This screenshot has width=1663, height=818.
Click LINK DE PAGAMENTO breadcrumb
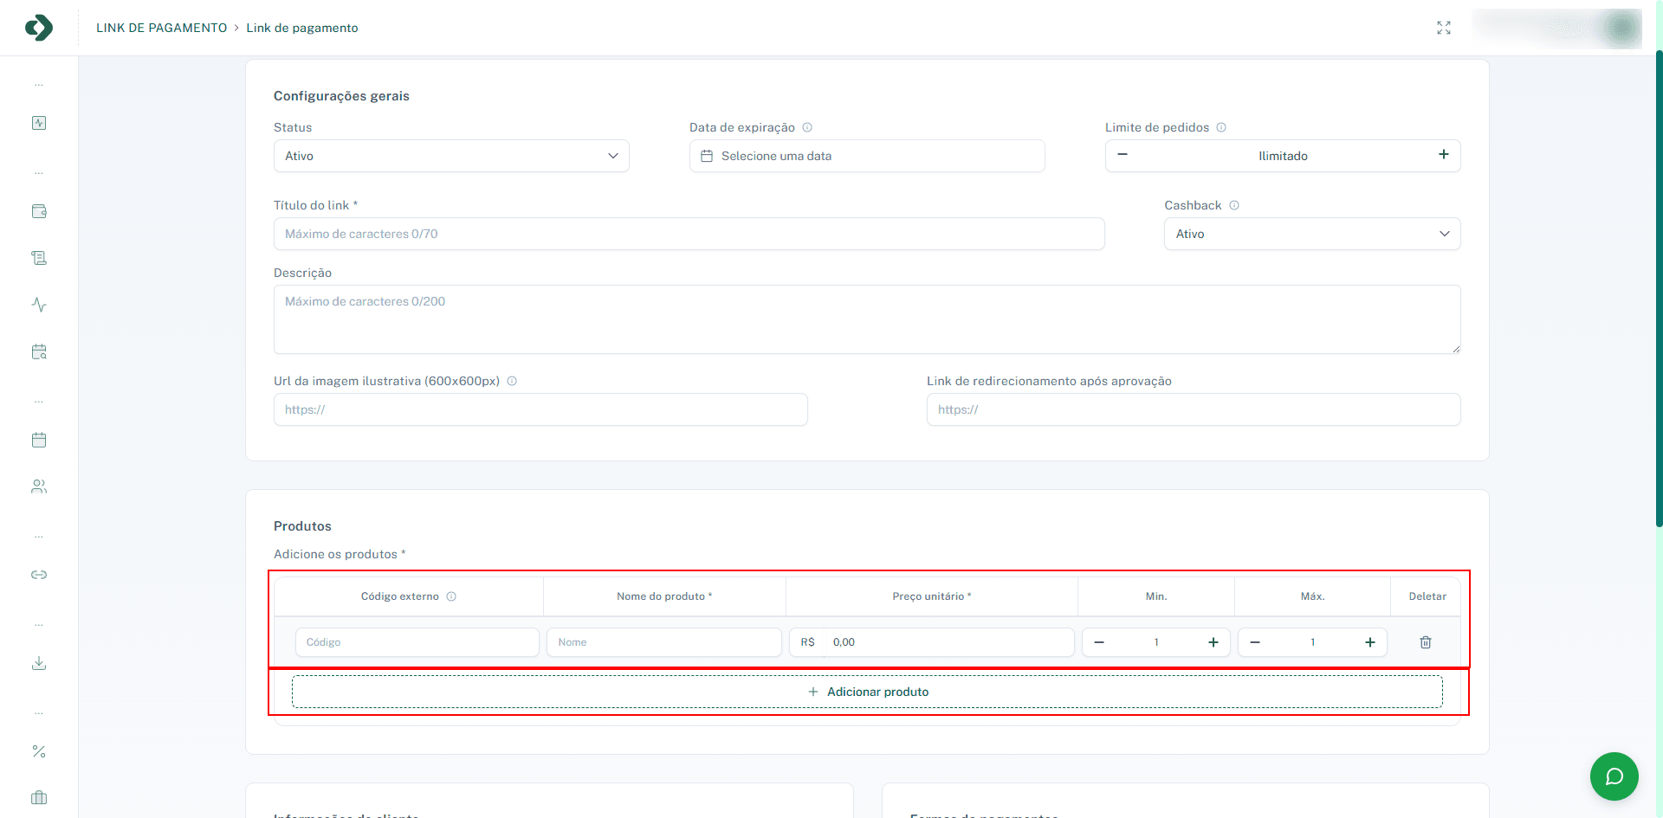tap(161, 28)
